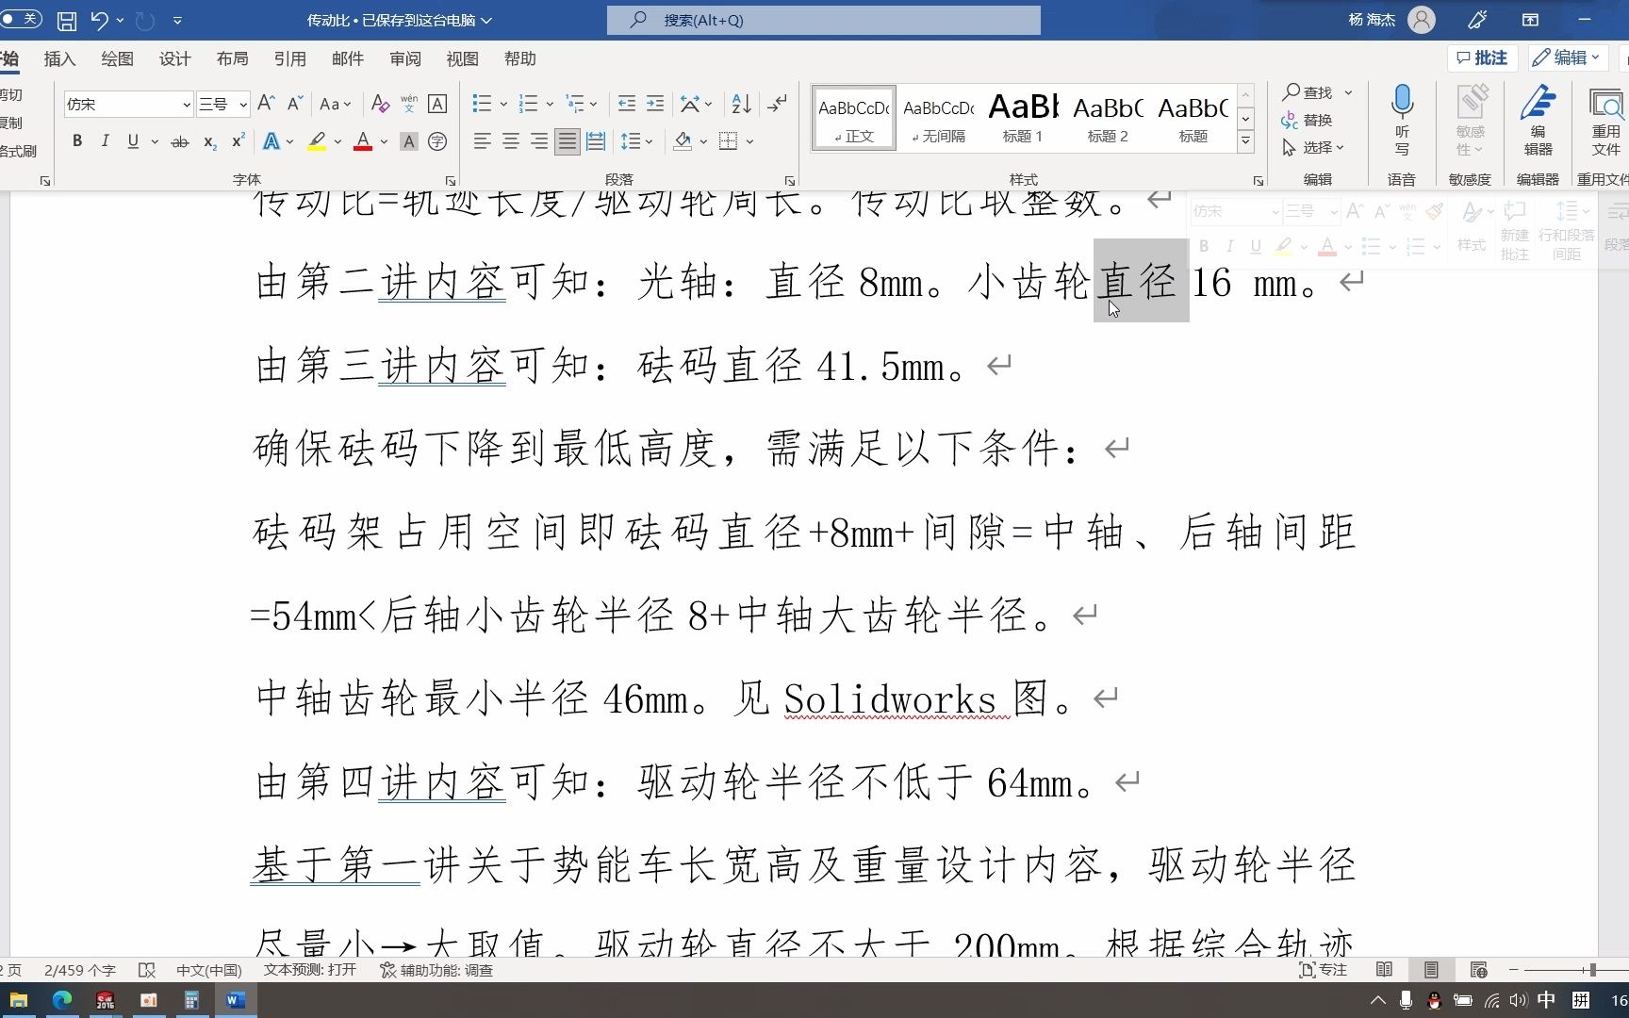
Task: Click yellow text highlight color button
Action: (317, 141)
